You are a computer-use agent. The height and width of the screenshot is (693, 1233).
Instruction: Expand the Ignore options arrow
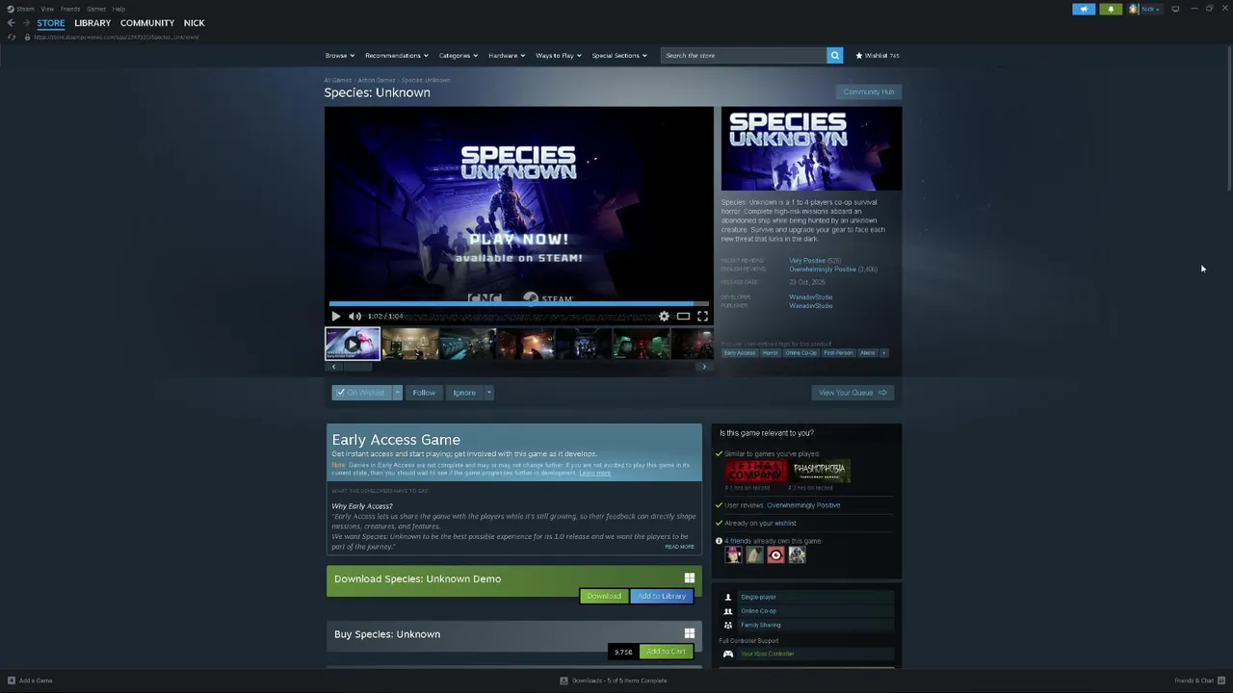(488, 393)
